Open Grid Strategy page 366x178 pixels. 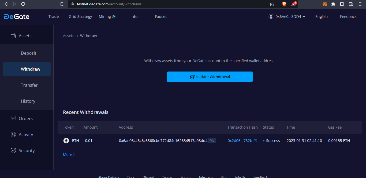(x=80, y=17)
